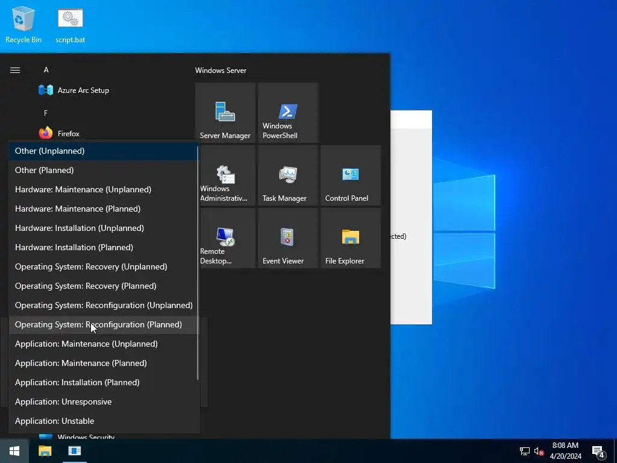This screenshot has width=617, height=463.
Task: Choose Application: Maintenance (Planned)
Action: 103,363
